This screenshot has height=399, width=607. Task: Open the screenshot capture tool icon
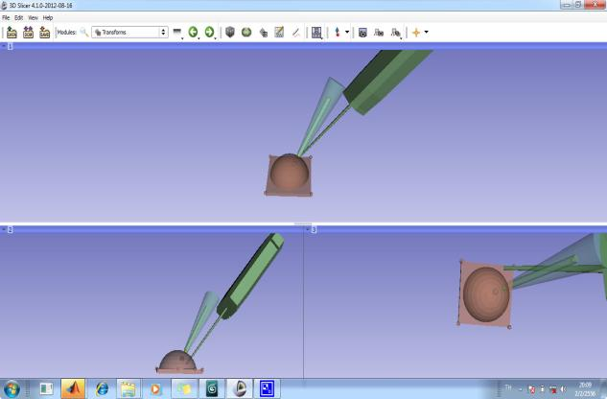pos(362,32)
